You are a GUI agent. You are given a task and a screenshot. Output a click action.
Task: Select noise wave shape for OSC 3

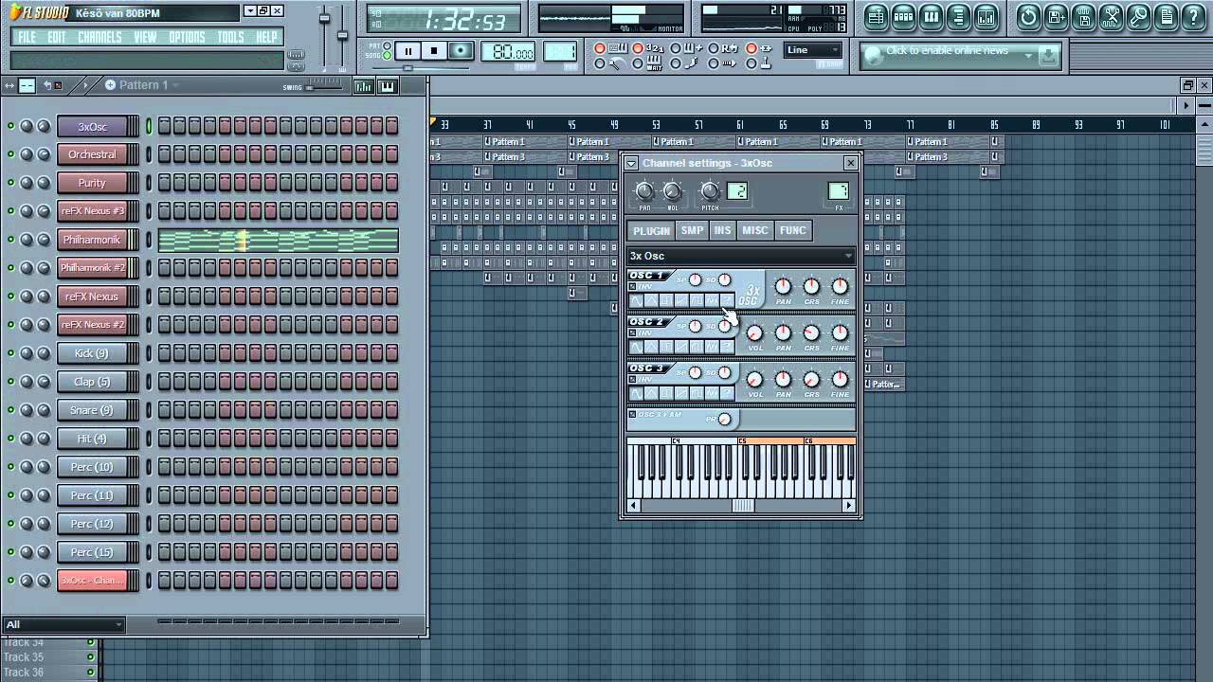(712, 393)
